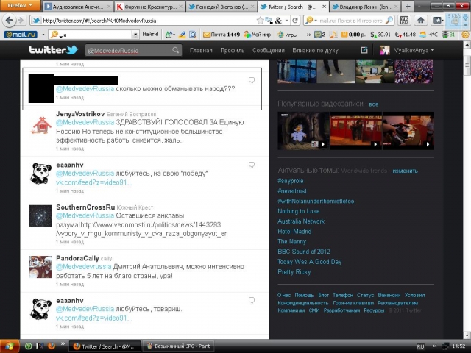Open Главная in Twitter navigation
Screen dimensions: 471x353
click(x=201, y=50)
